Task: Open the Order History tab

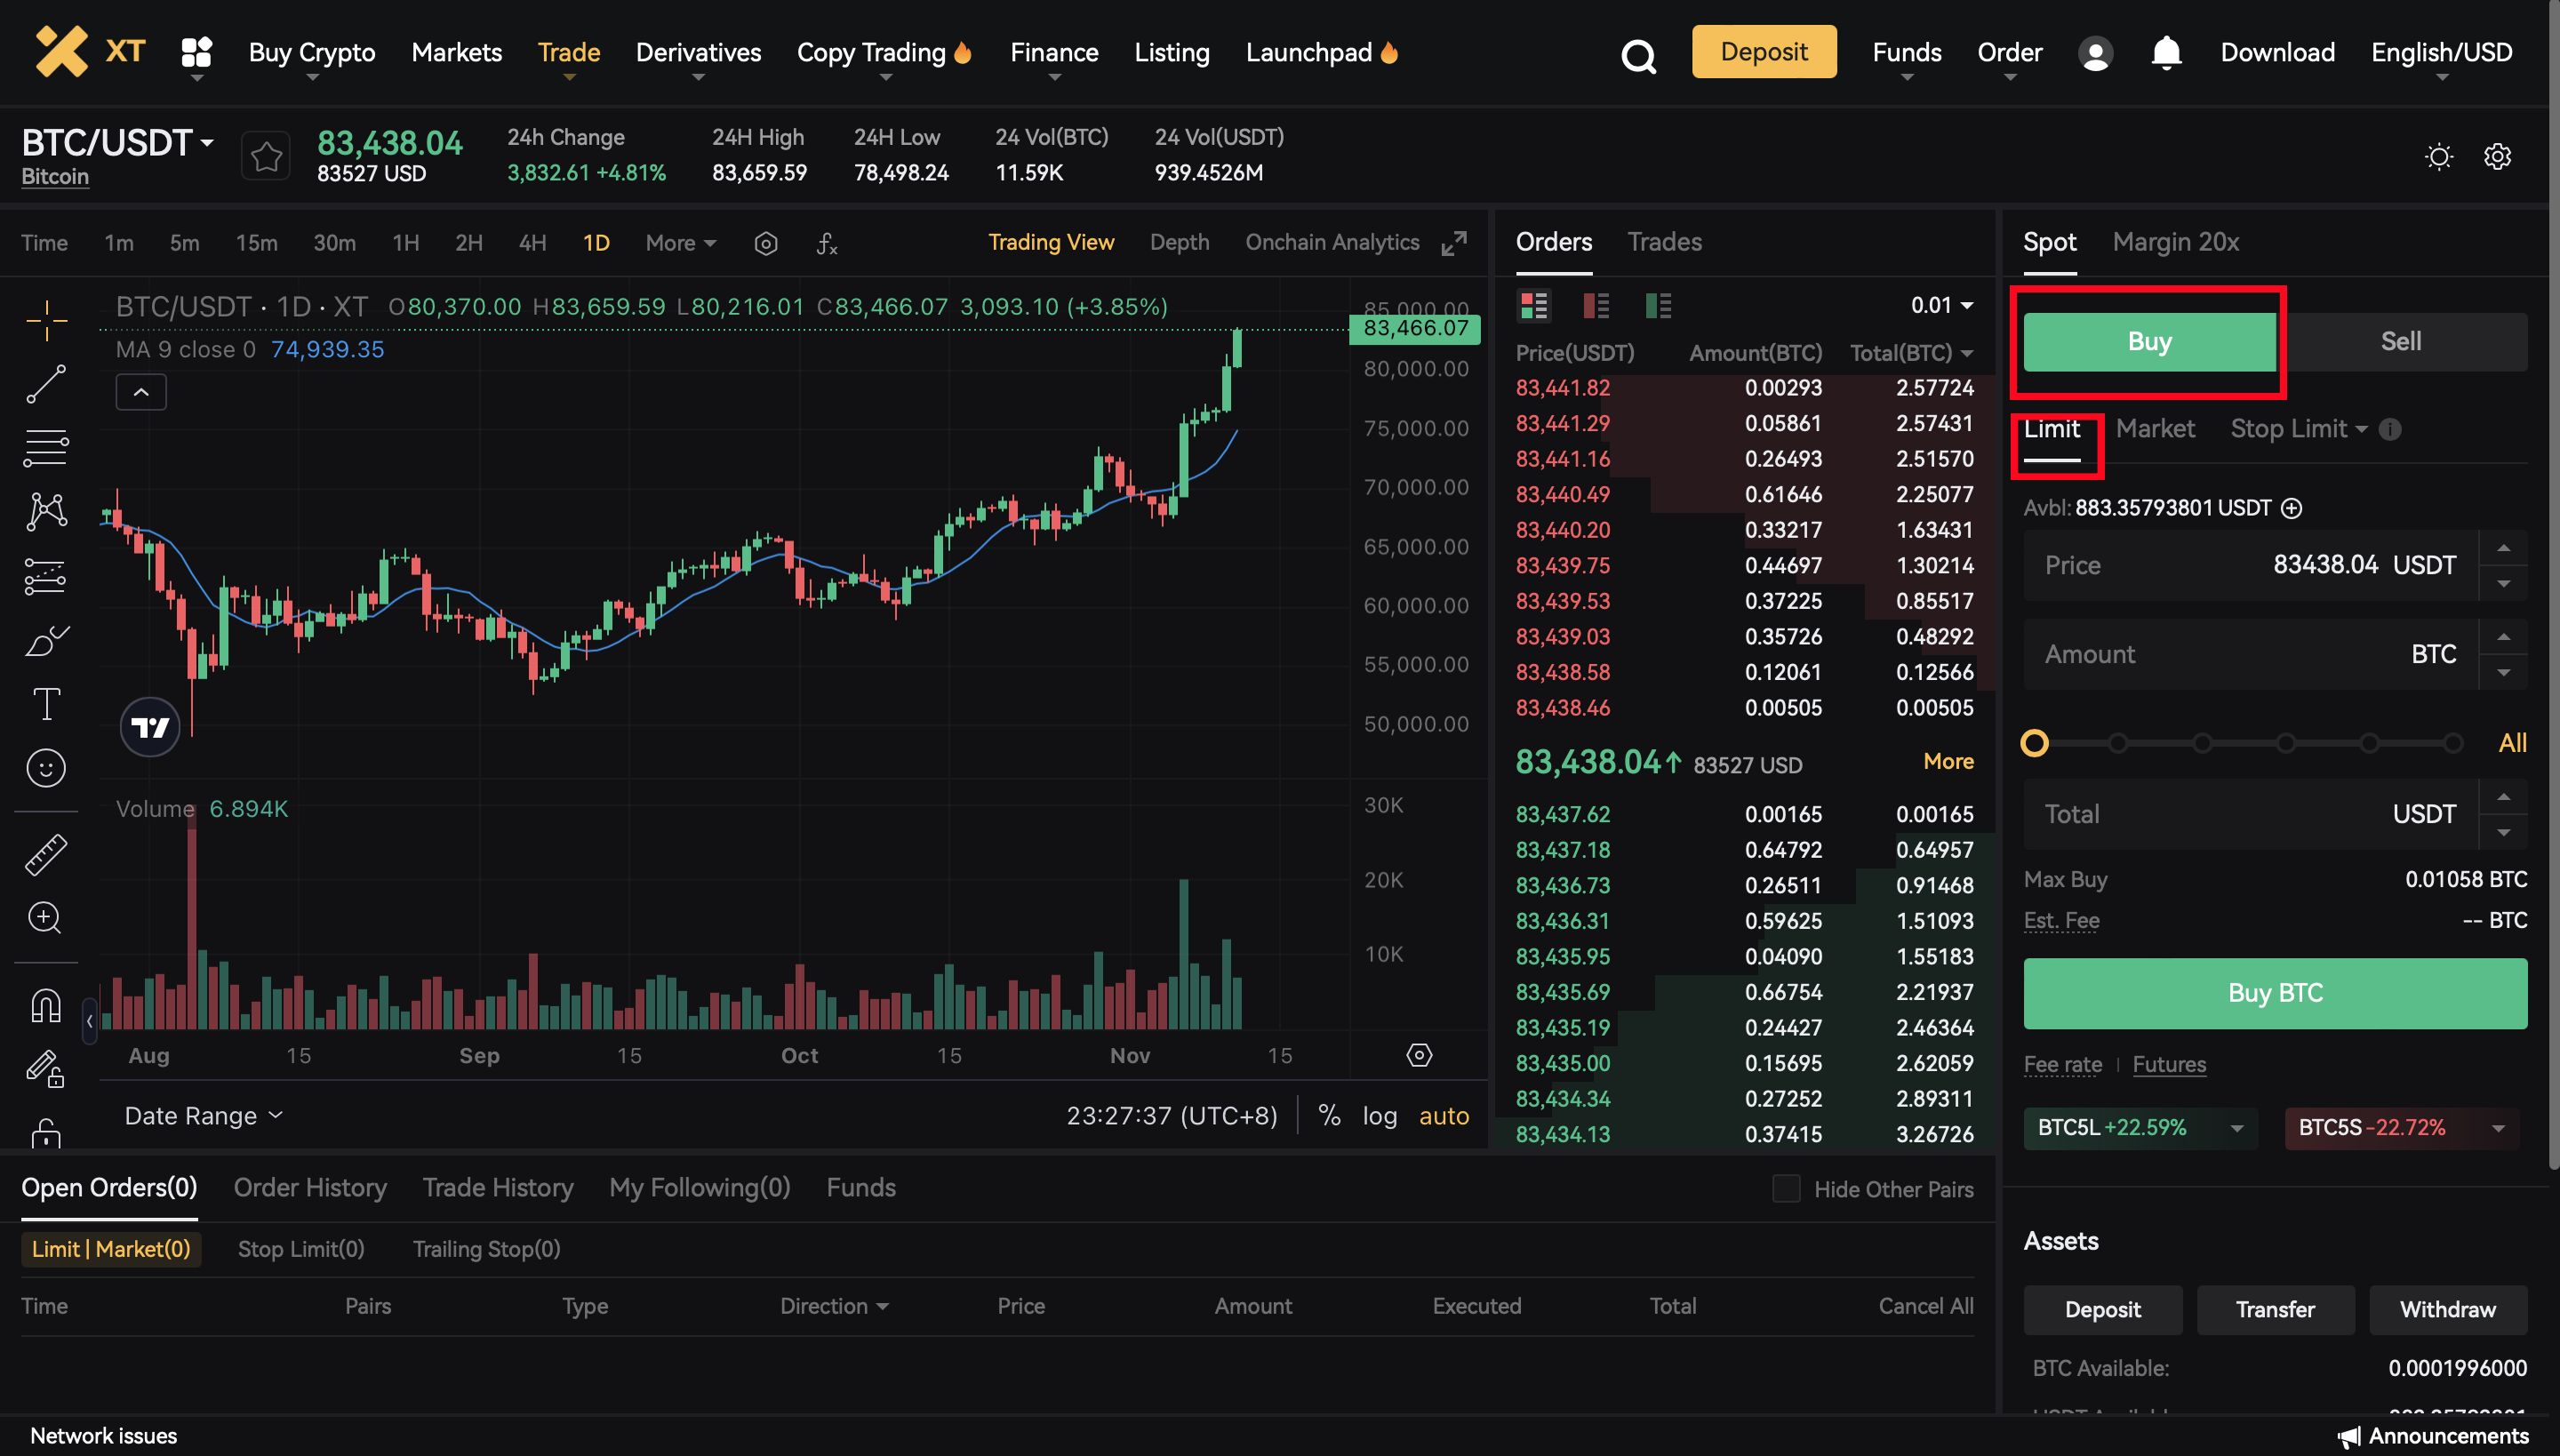Action: tap(310, 1187)
